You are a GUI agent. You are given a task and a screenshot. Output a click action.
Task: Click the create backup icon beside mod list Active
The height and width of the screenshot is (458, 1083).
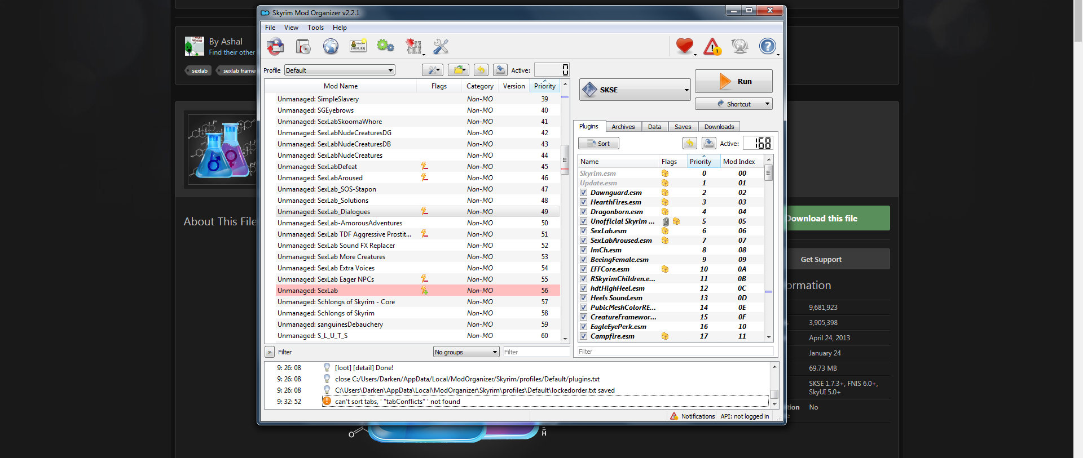[x=500, y=70]
